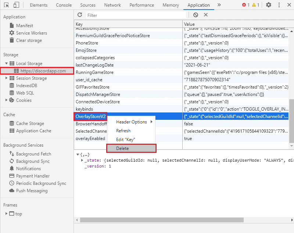Expand the _state object in preview
294x233 pixels.
[82, 161]
